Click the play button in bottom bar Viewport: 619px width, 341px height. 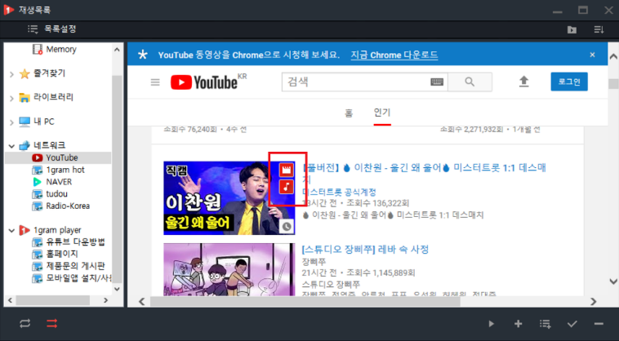(x=491, y=324)
